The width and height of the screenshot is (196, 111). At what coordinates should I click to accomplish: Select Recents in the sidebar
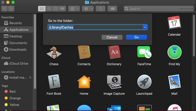pos(17,23)
